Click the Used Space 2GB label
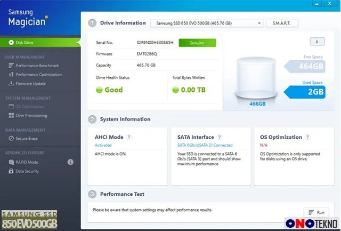The width and height of the screenshot is (341, 231). 305,92
